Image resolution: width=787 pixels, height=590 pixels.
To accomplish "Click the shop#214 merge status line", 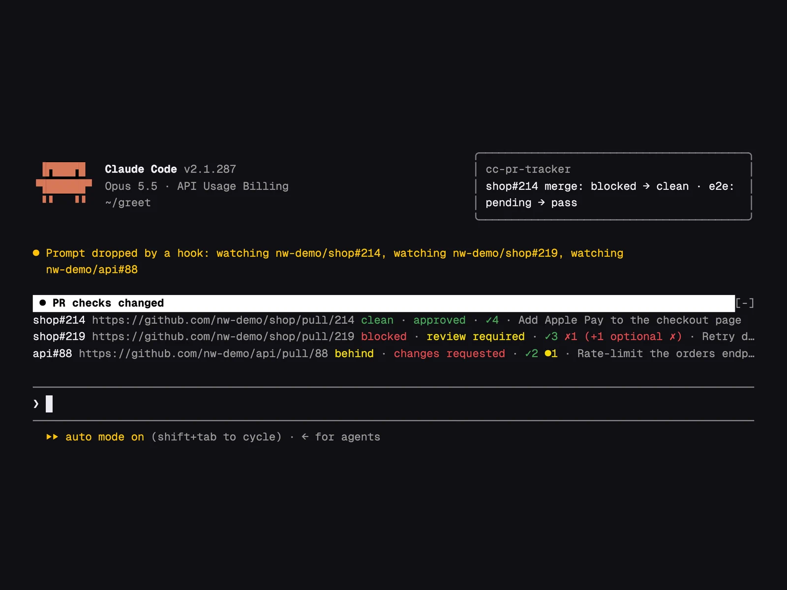I will (x=610, y=186).
